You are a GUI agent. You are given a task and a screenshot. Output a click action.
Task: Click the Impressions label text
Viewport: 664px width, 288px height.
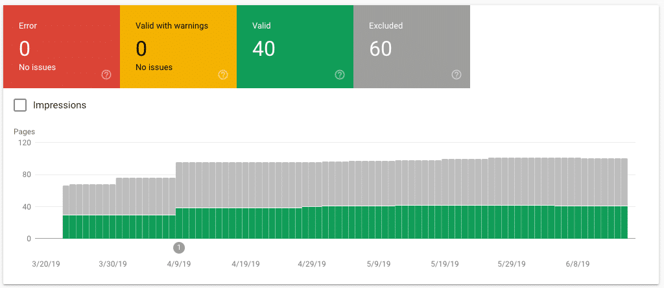(60, 105)
